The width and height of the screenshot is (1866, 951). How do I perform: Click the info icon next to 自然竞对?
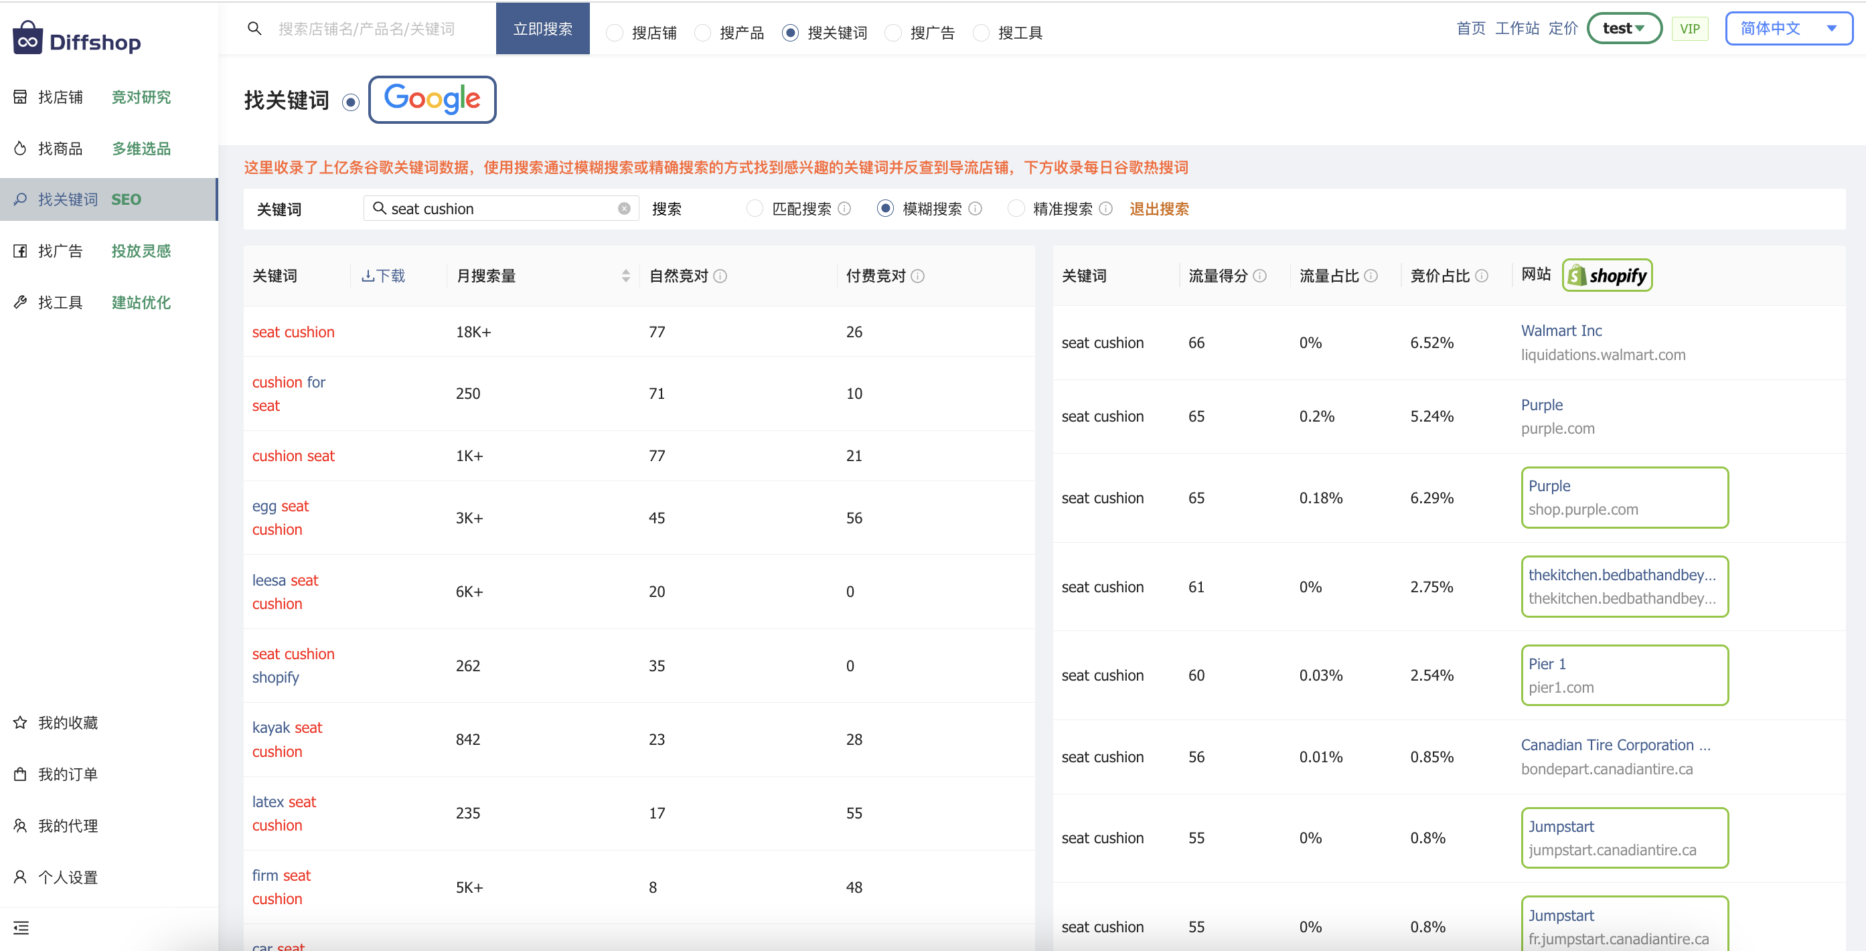click(x=720, y=276)
